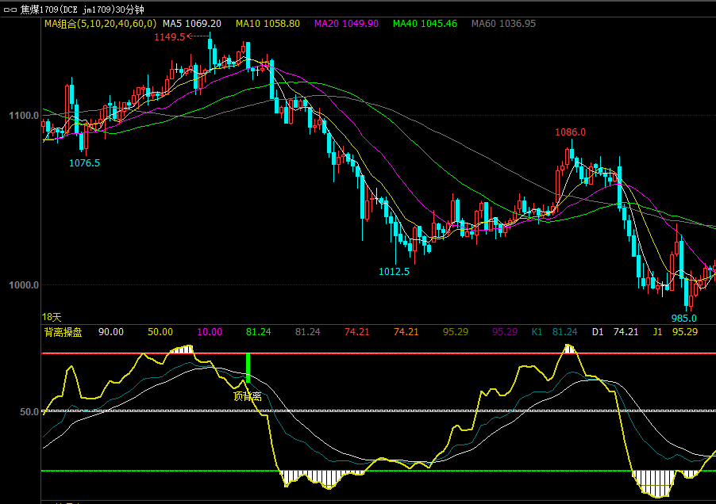Click the 1086.0 high price label
The image size is (716, 504).
pos(570,132)
